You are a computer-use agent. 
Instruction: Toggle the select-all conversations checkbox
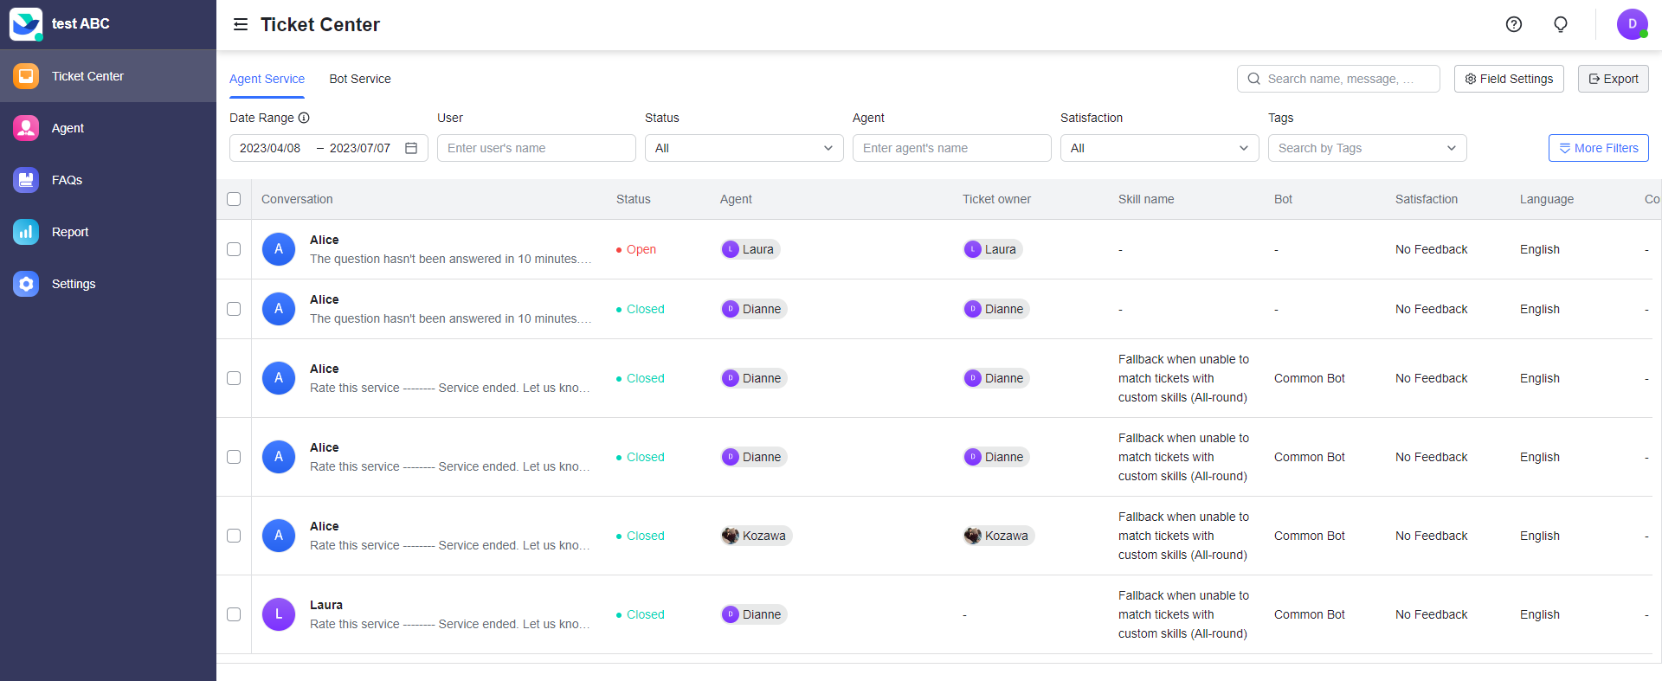(x=234, y=199)
